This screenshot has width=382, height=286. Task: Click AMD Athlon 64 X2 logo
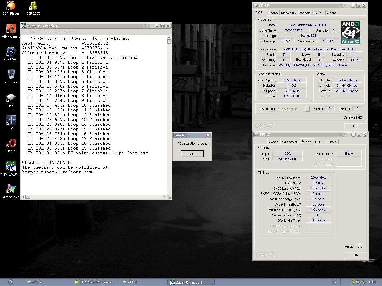click(350, 32)
